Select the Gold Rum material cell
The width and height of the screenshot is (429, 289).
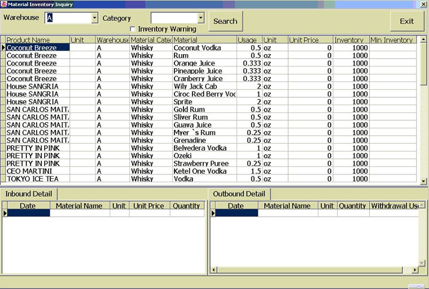205,110
